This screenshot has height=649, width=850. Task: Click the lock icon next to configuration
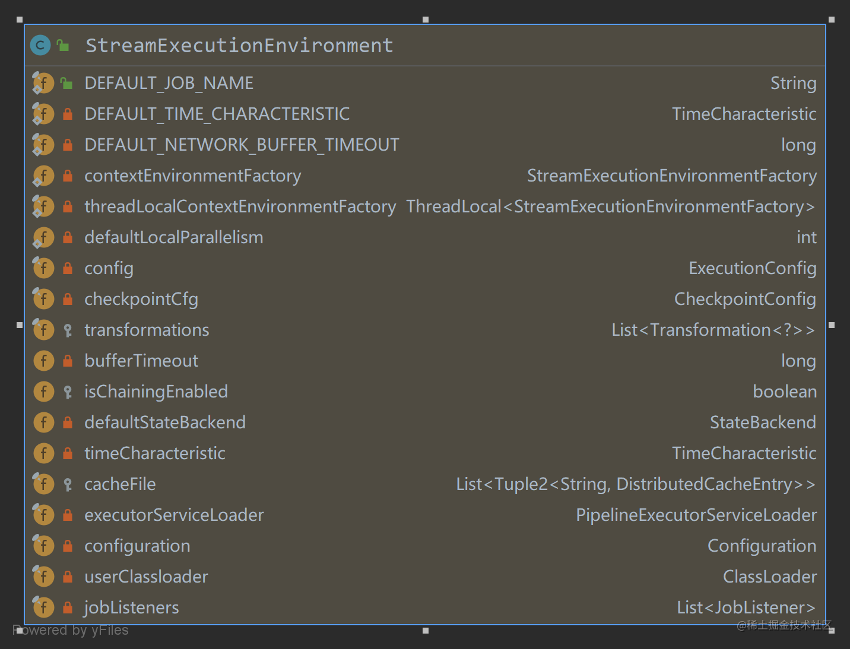pyautogui.click(x=68, y=546)
